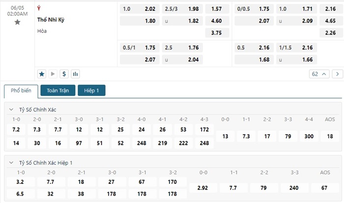Click the play stream icon
344x203 pixels.
tap(53, 74)
